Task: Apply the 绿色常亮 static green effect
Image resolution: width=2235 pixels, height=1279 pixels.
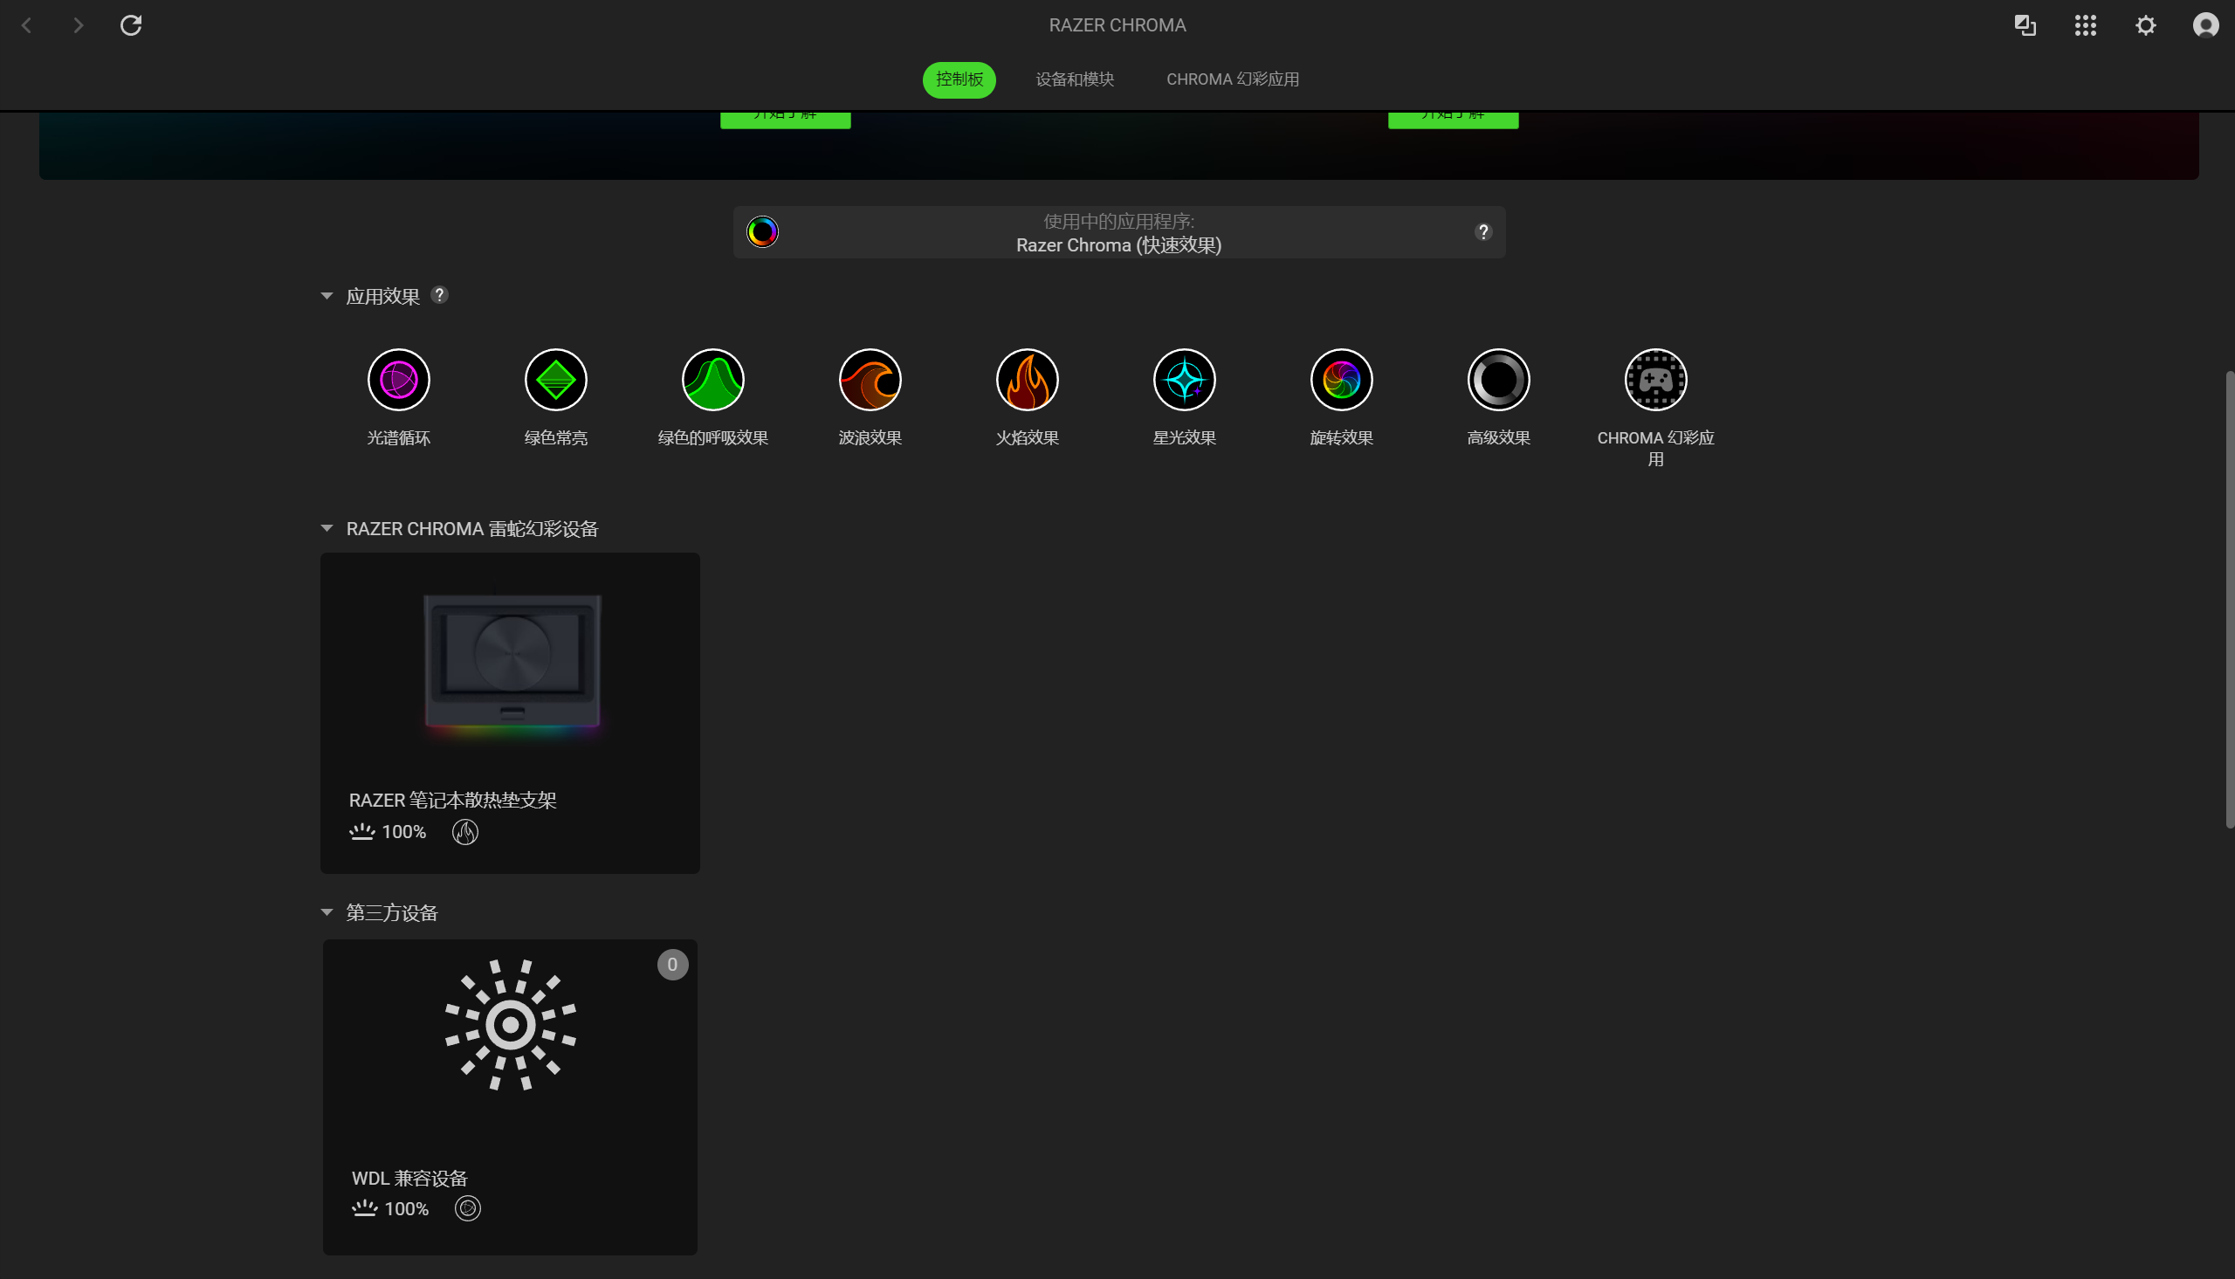Action: click(x=555, y=379)
